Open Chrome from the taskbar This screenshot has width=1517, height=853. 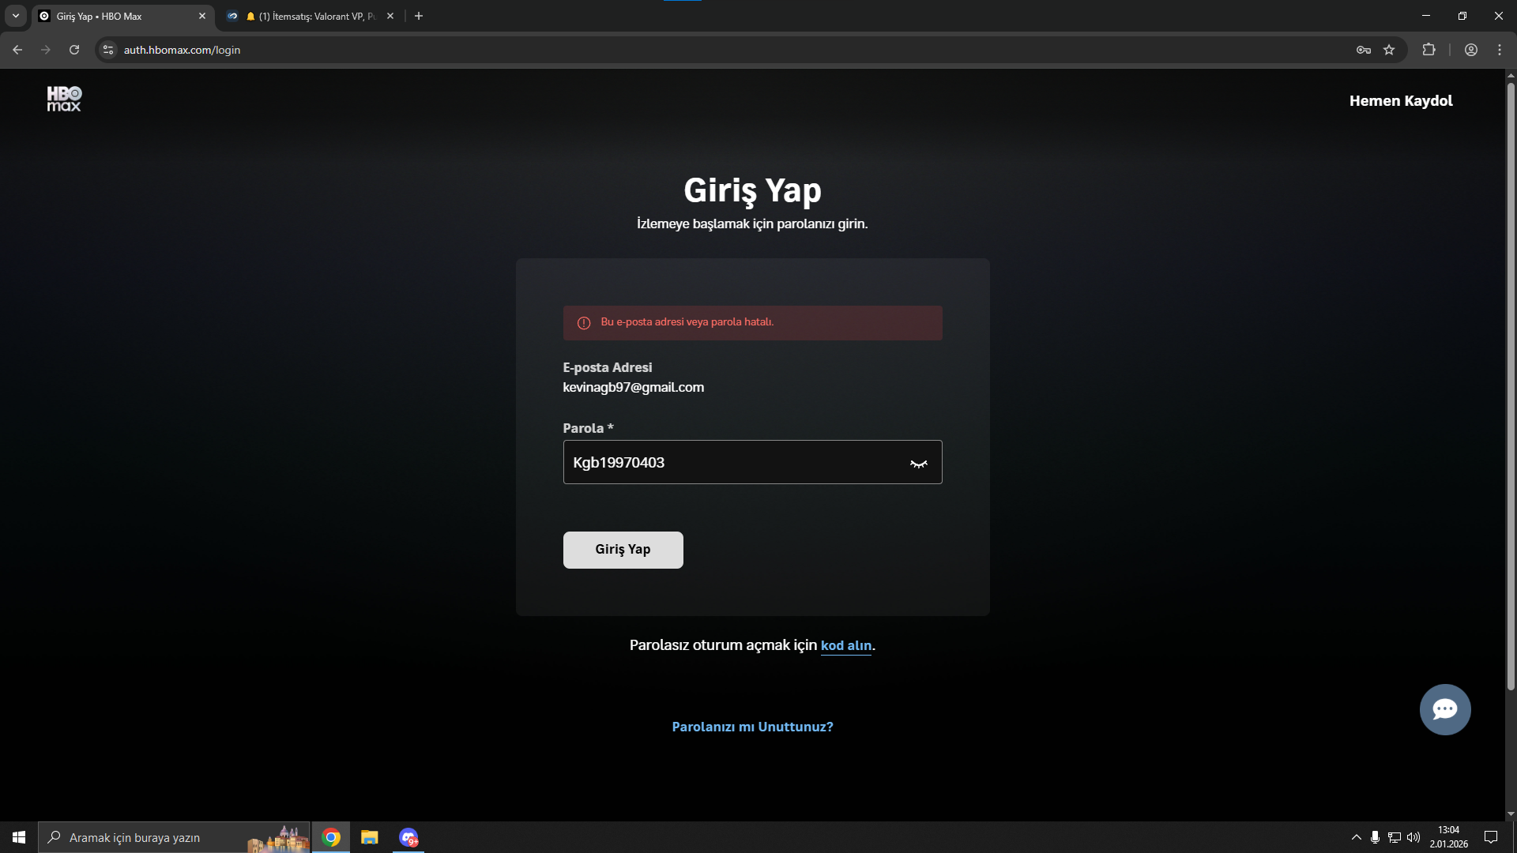point(331,837)
